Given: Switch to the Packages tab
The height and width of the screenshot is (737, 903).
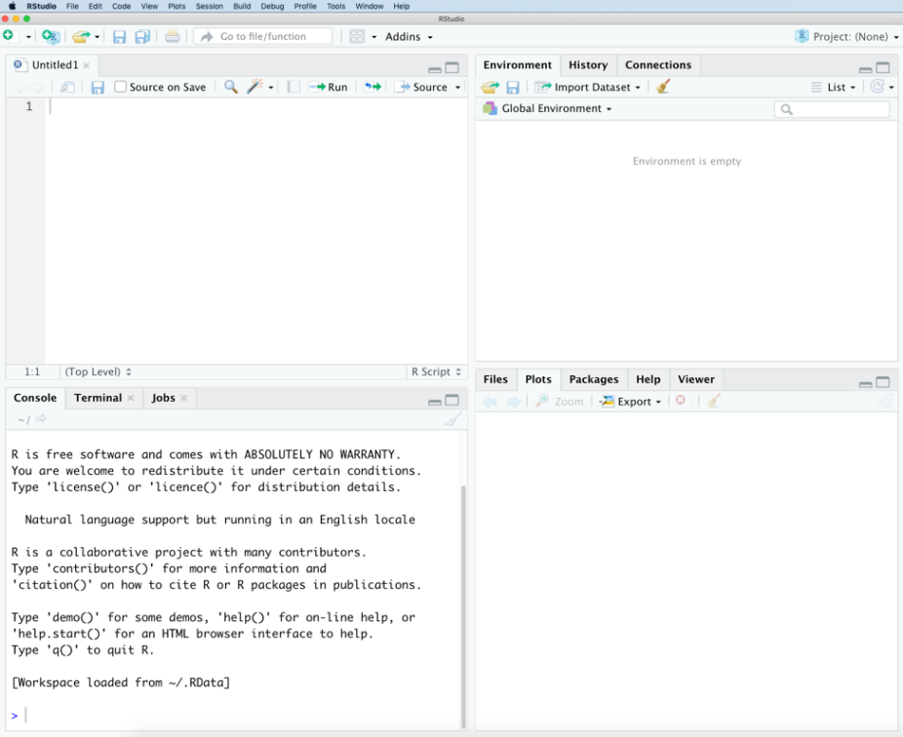Looking at the screenshot, I should [x=594, y=379].
